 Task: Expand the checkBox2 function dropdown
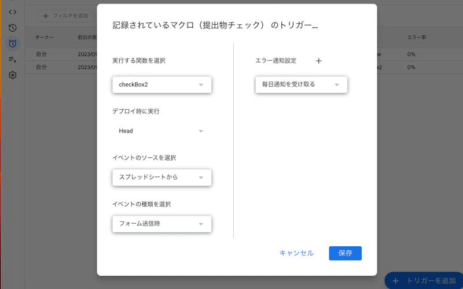click(161, 85)
